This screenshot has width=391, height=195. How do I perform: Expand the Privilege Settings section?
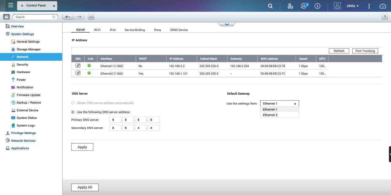click(x=23, y=133)
